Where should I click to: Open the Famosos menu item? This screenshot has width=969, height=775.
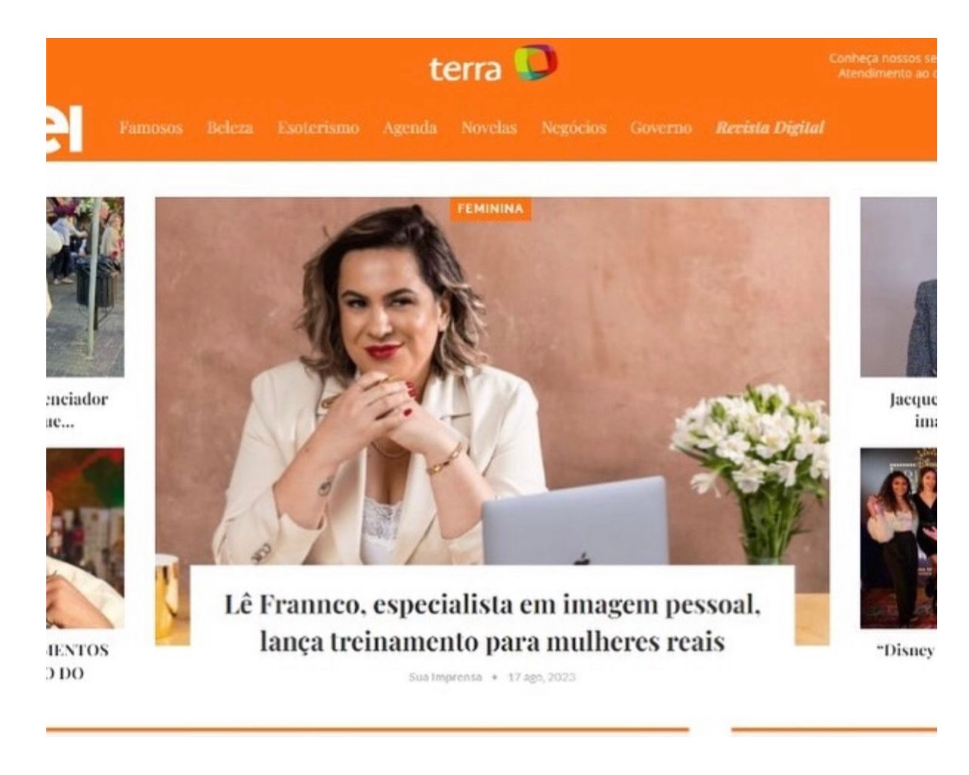pos(151,128)
